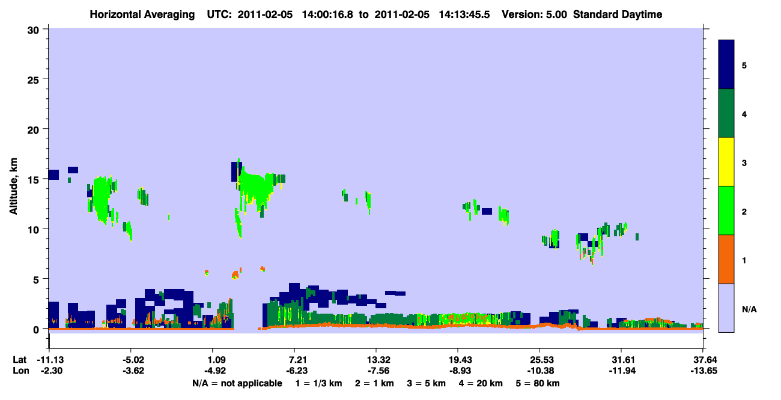The height and width of the screenshot is (400, 781).
Task: Click the legend text '3 = 5 km'
Action: pyautogui.click(x=428, y=383)
